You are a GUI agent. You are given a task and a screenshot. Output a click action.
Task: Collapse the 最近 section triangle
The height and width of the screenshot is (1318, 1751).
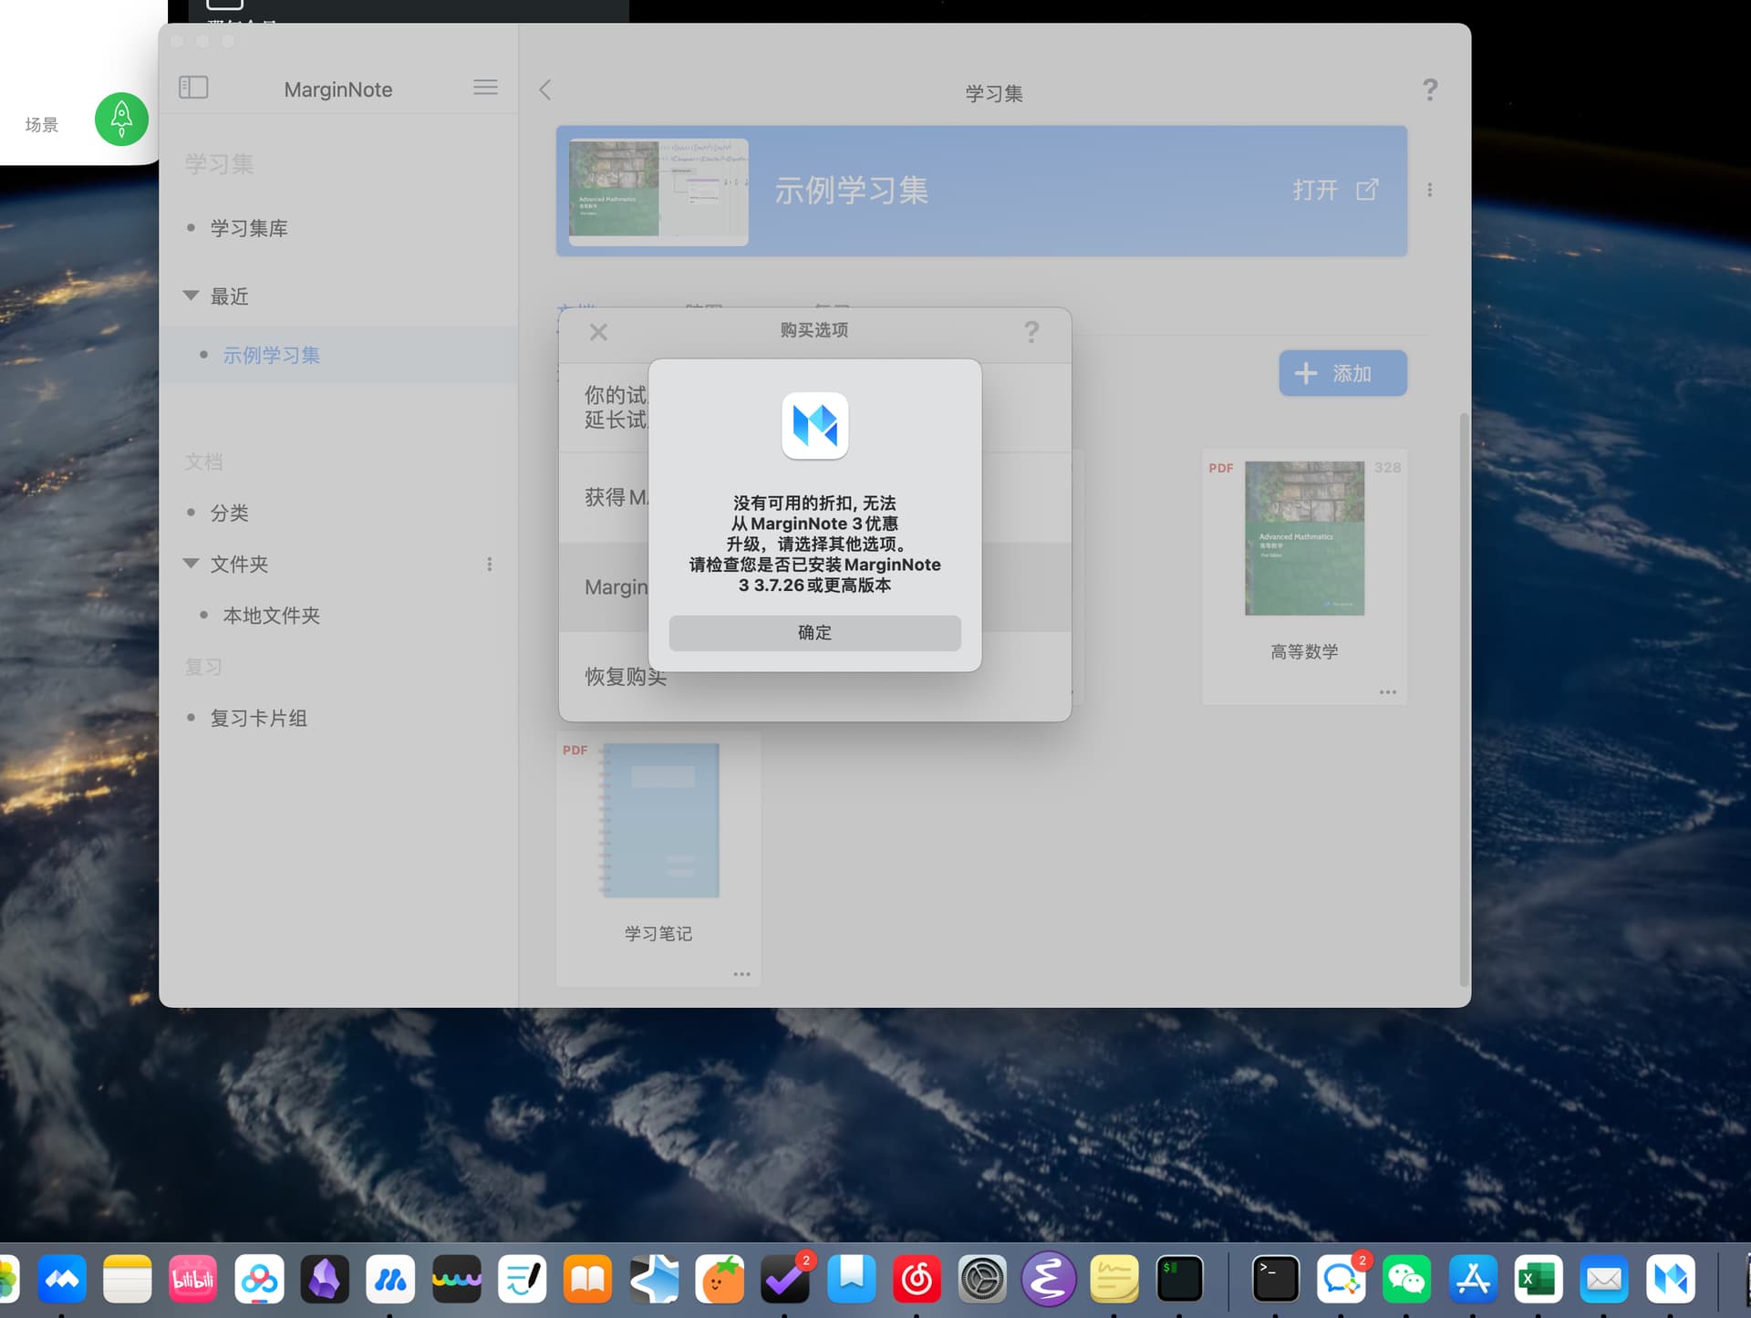[191, 296]
